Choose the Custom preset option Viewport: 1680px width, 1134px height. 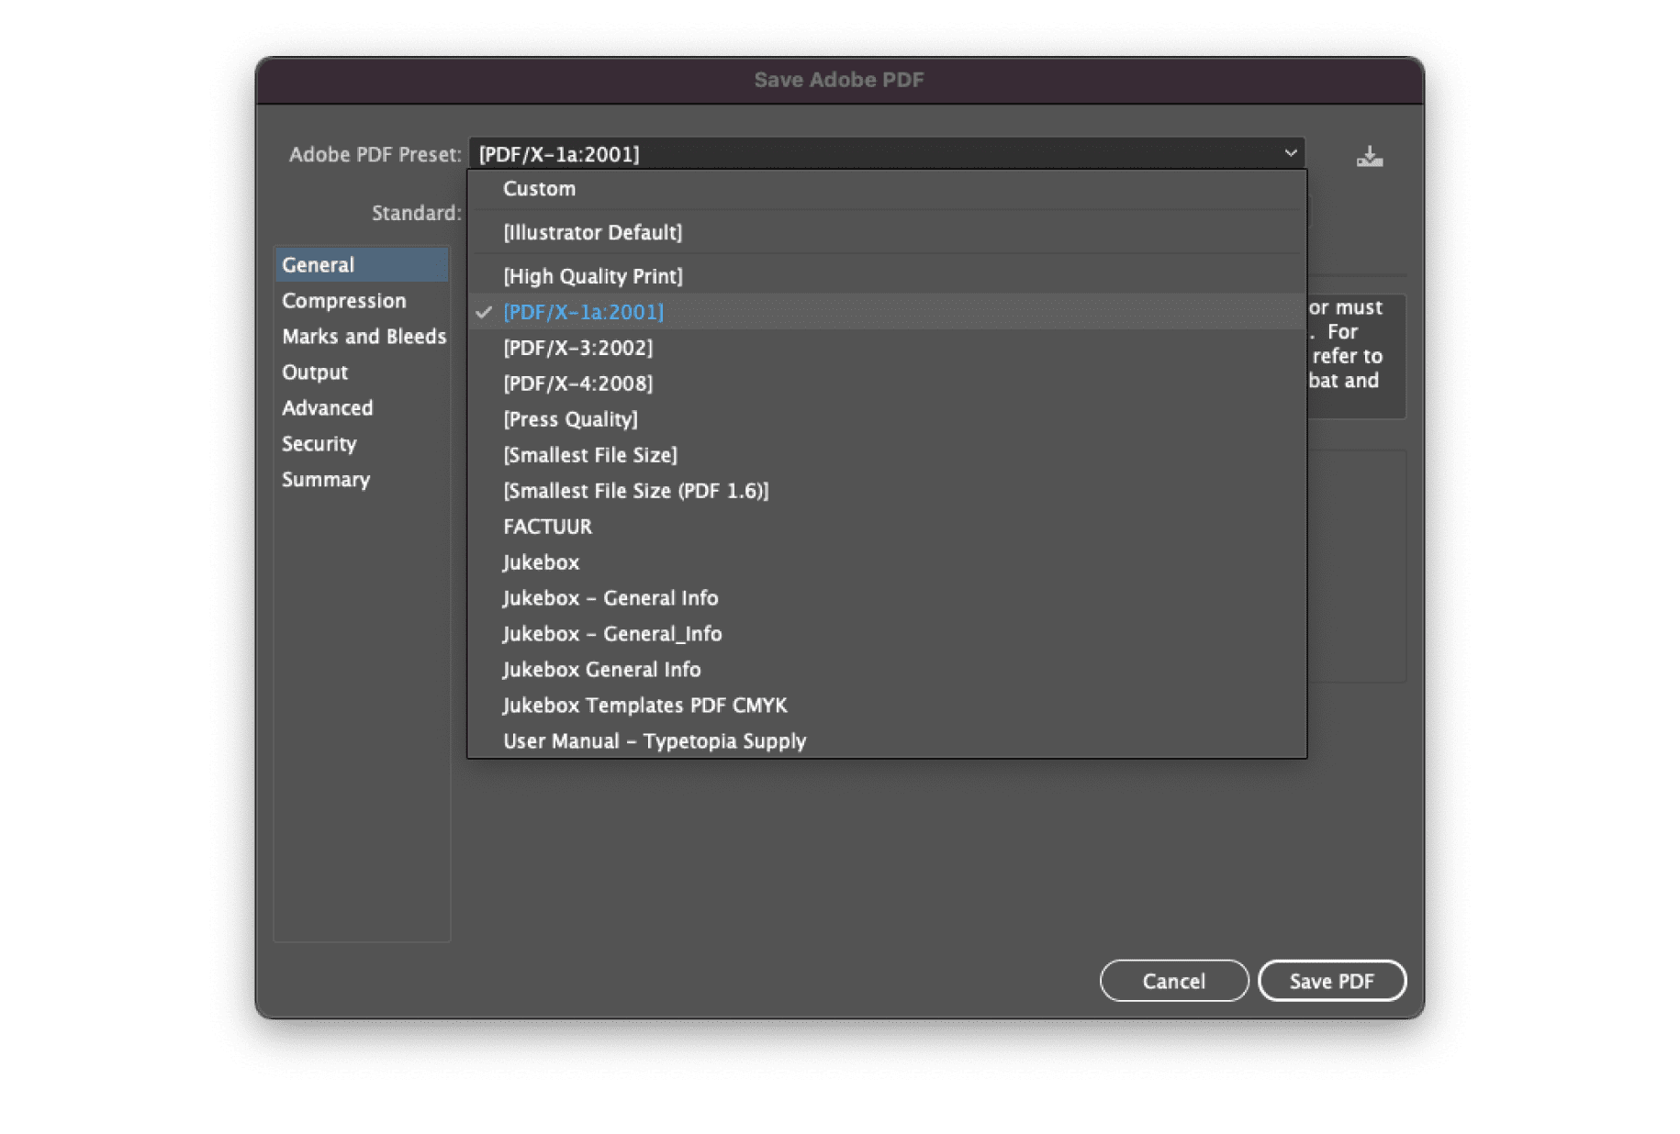point(886,189)
